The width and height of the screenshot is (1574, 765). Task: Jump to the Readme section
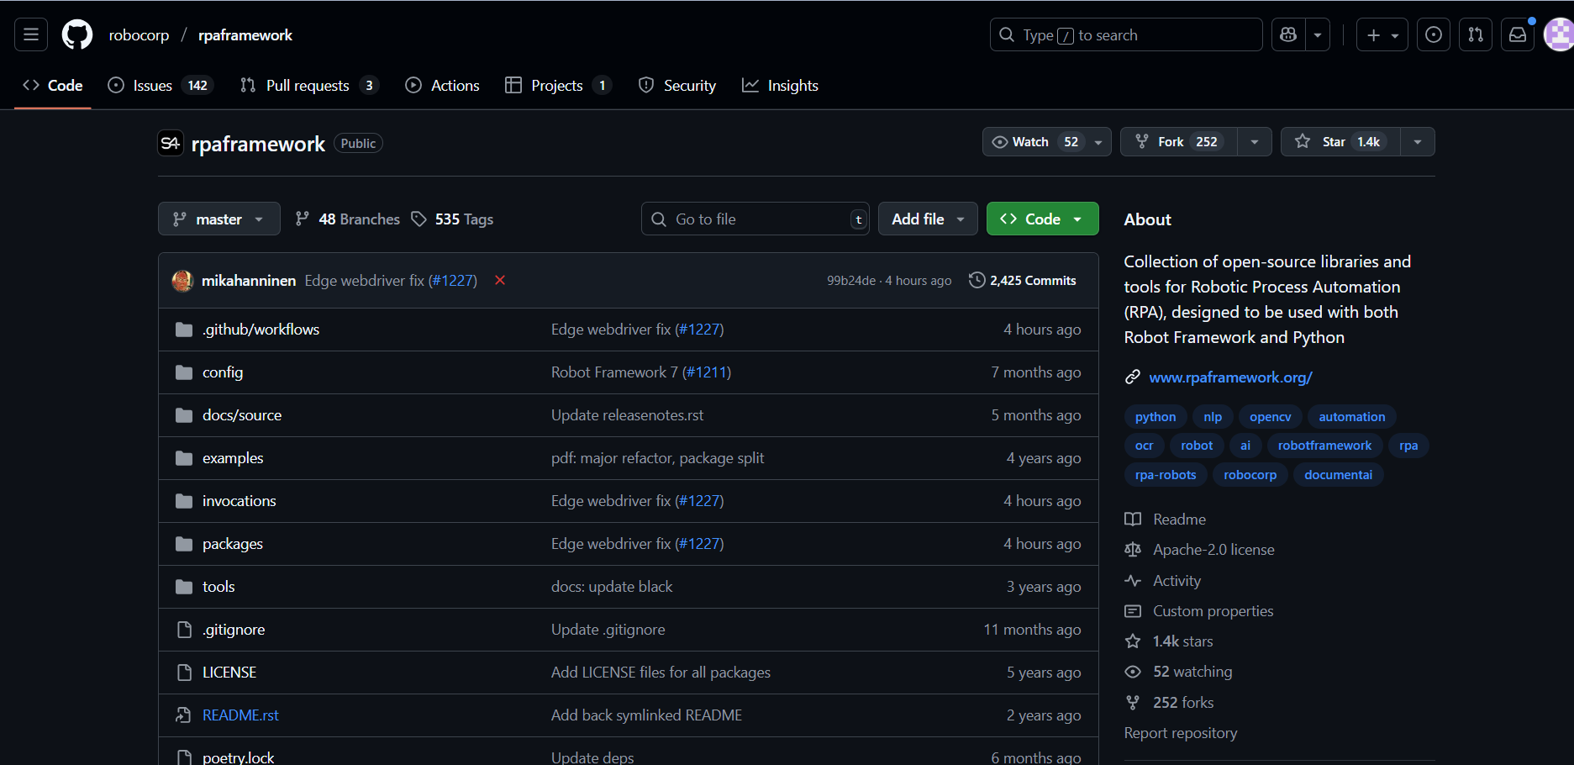coord(1166,519)
